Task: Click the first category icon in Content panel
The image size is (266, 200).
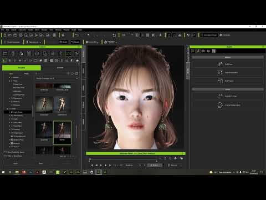Action: pyautogui.click(x=5, y=54)
